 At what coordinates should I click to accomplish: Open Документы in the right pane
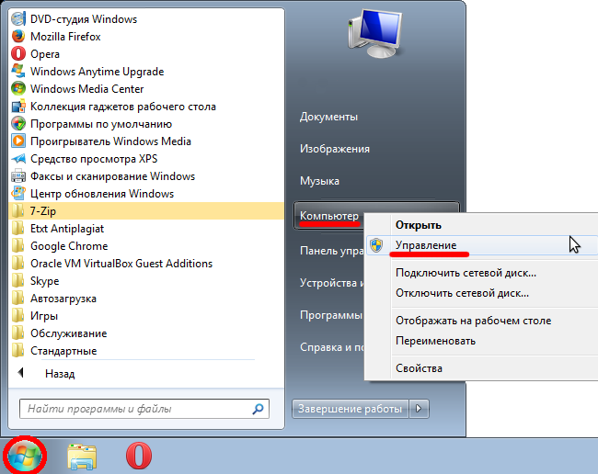pyautogui.click(x=328, y=117)
